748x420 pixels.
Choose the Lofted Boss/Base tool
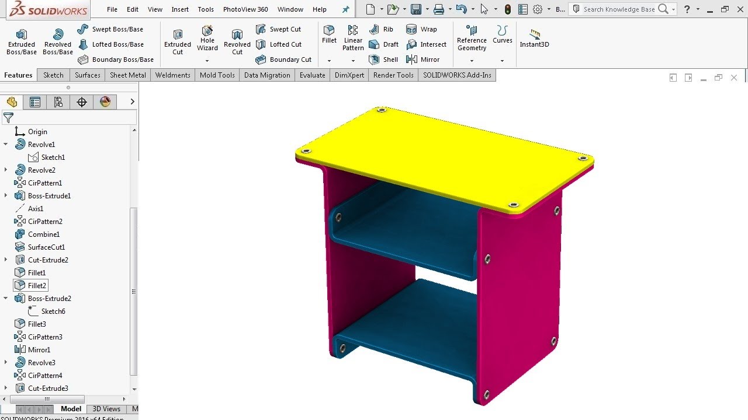[x=110, y=44]
